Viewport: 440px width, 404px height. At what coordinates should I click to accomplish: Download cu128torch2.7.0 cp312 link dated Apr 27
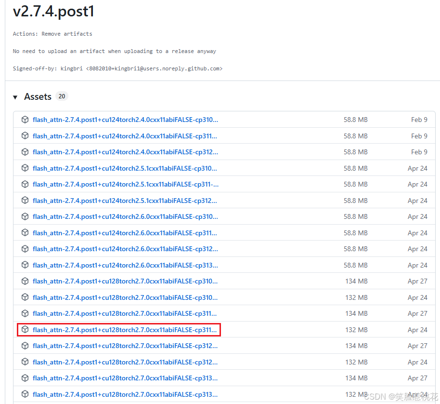pos(125,346)
